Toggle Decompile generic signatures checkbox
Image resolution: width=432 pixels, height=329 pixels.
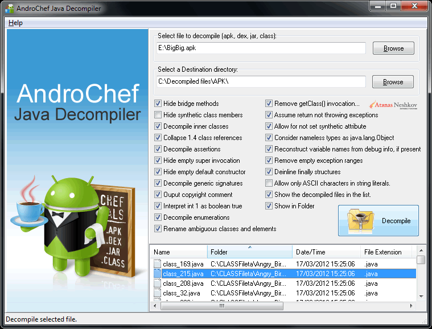(x=158, y=183)
